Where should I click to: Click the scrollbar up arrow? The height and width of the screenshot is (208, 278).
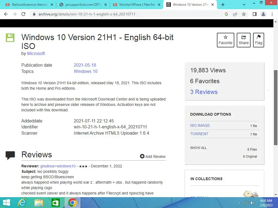(276, 22)
